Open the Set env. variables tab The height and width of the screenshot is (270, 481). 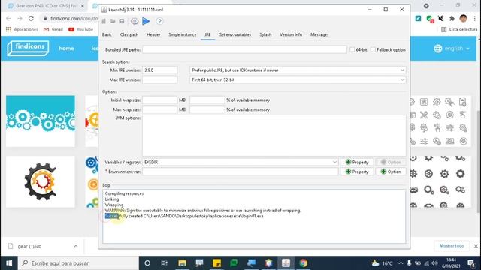click(x=235, y=35)
